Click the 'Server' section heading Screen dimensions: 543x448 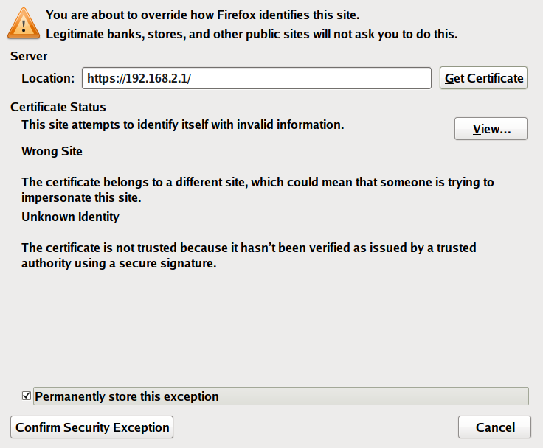point(29,57)
